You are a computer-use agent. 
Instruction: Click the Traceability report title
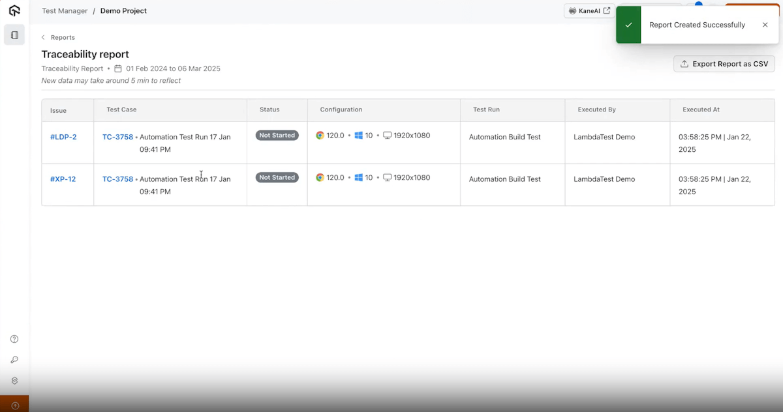85,54
